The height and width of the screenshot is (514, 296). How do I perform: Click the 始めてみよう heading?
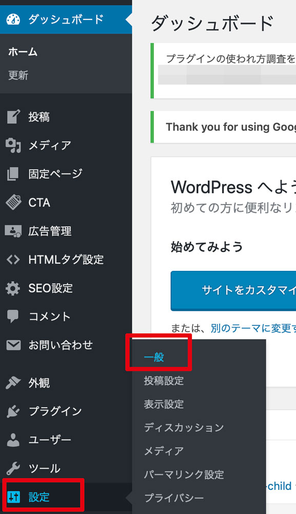[207, 247]
